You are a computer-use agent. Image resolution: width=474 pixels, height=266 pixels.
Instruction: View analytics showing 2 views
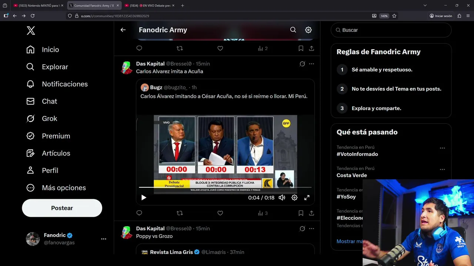(x=263, y=48)
